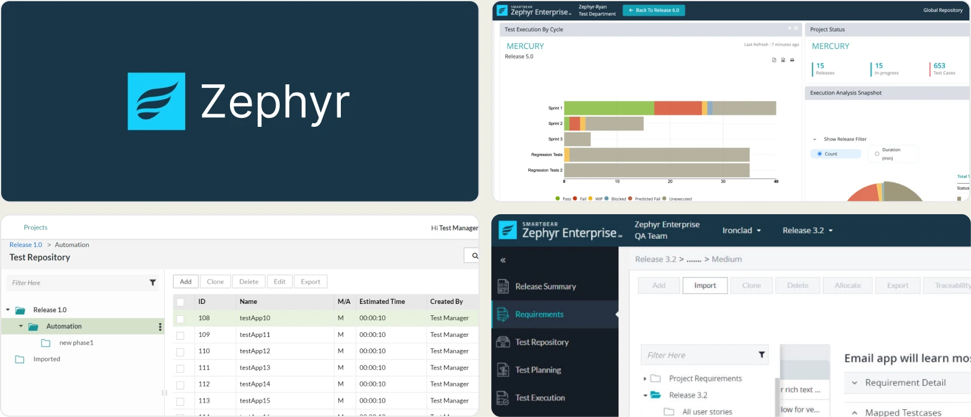Click the Release 3.2 open folder icon

656,395
